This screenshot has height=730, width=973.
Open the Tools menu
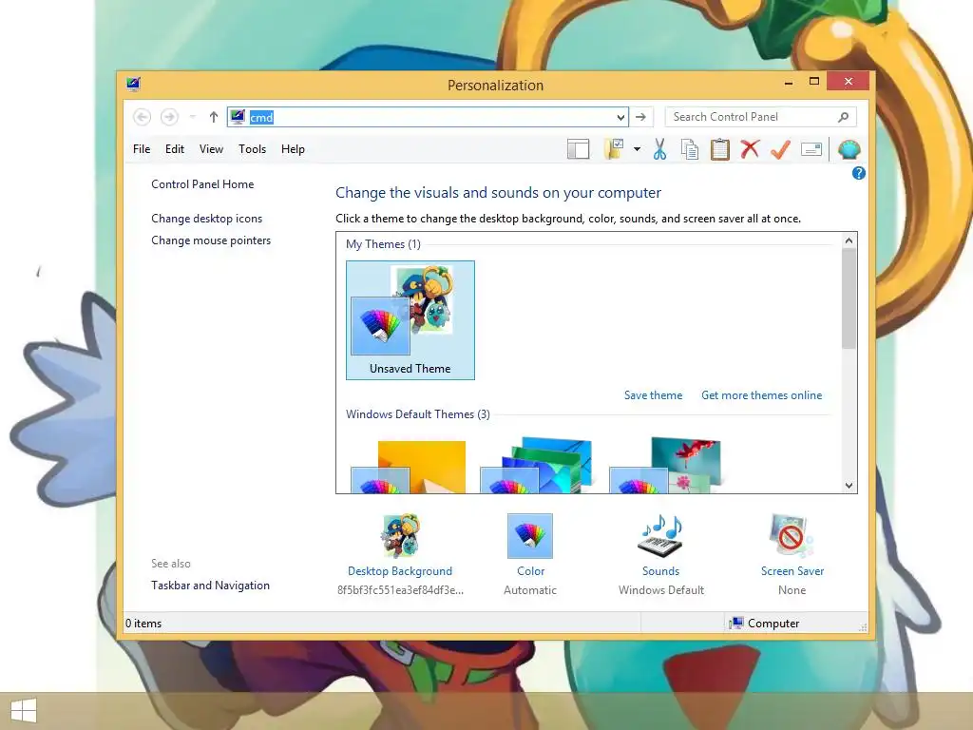click(x=252, y=149)
